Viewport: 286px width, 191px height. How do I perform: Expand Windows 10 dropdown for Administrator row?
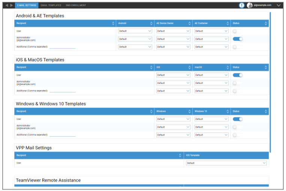tap(211, 127)
